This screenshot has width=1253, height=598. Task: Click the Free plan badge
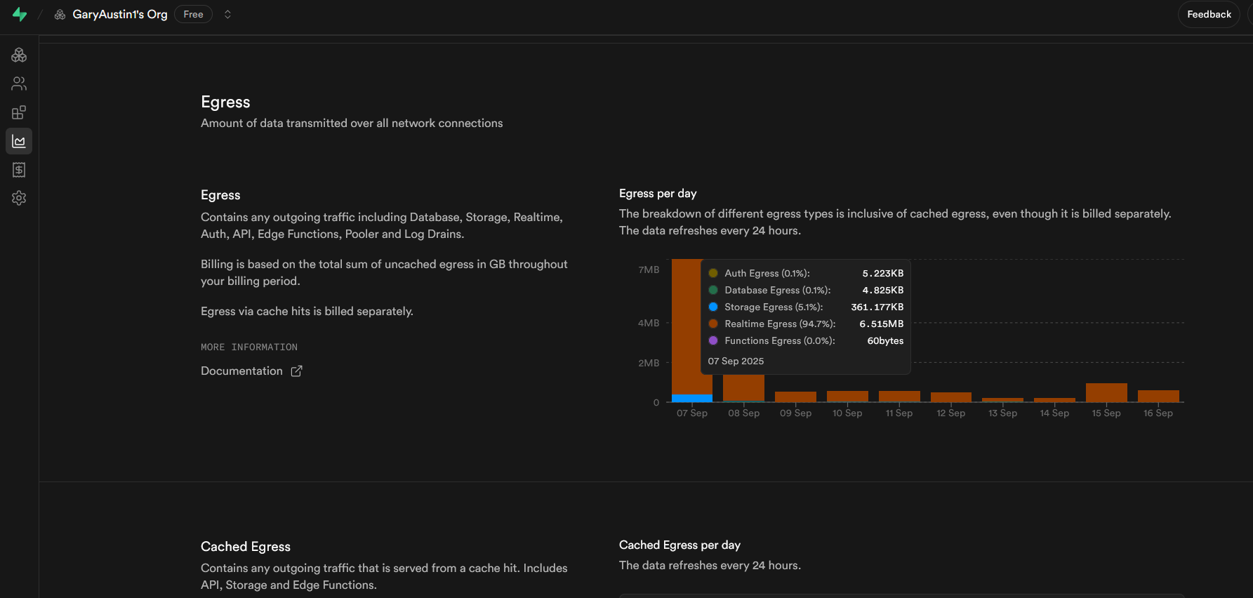coord(193,14)
